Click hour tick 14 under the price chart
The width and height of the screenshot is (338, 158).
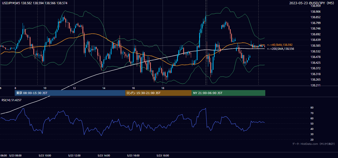pyautogui.click(x=104, y=88)
